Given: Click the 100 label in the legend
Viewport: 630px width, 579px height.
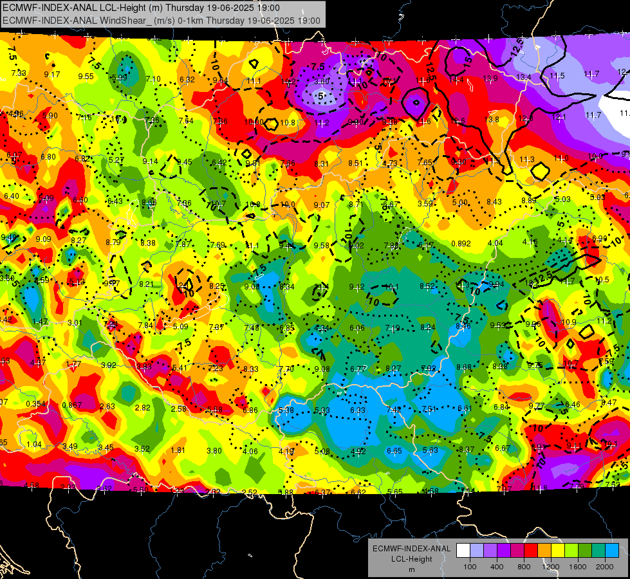Looking at the screenshot, I should tap(470, 567).
